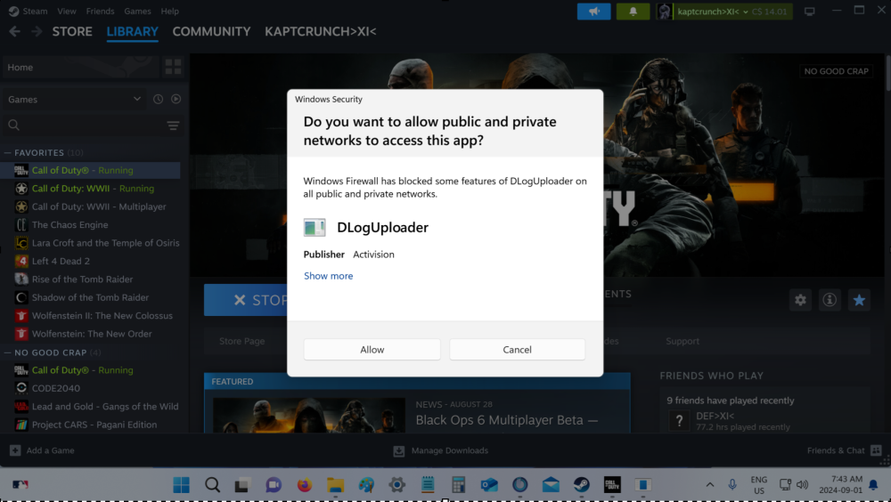This screenshot has width=891, height=502.
Task: Expand the Games filter dropdown
Action: click(136, 100)
